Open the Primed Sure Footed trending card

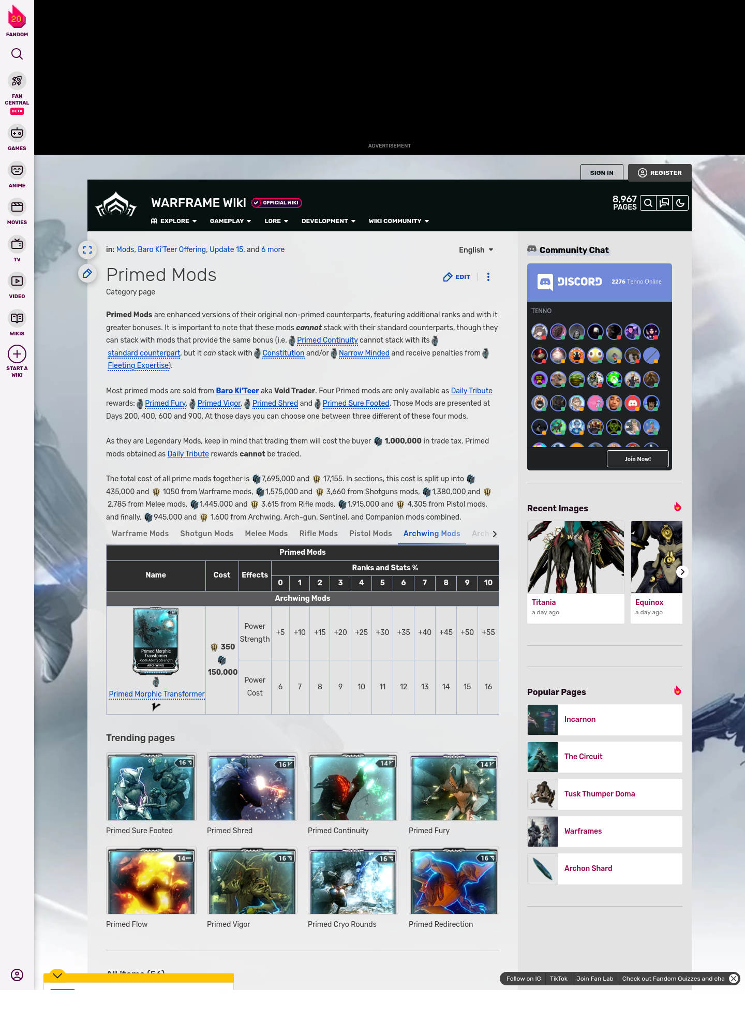pyautogui.click(x=151, y=794)
